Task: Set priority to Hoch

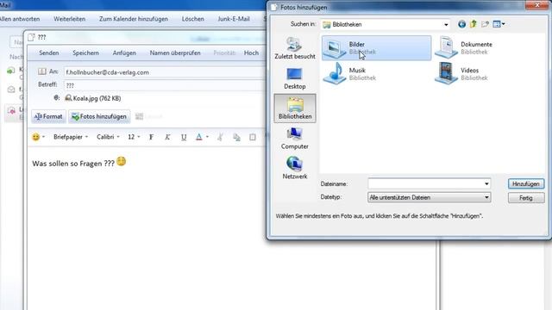Action: 251,53
